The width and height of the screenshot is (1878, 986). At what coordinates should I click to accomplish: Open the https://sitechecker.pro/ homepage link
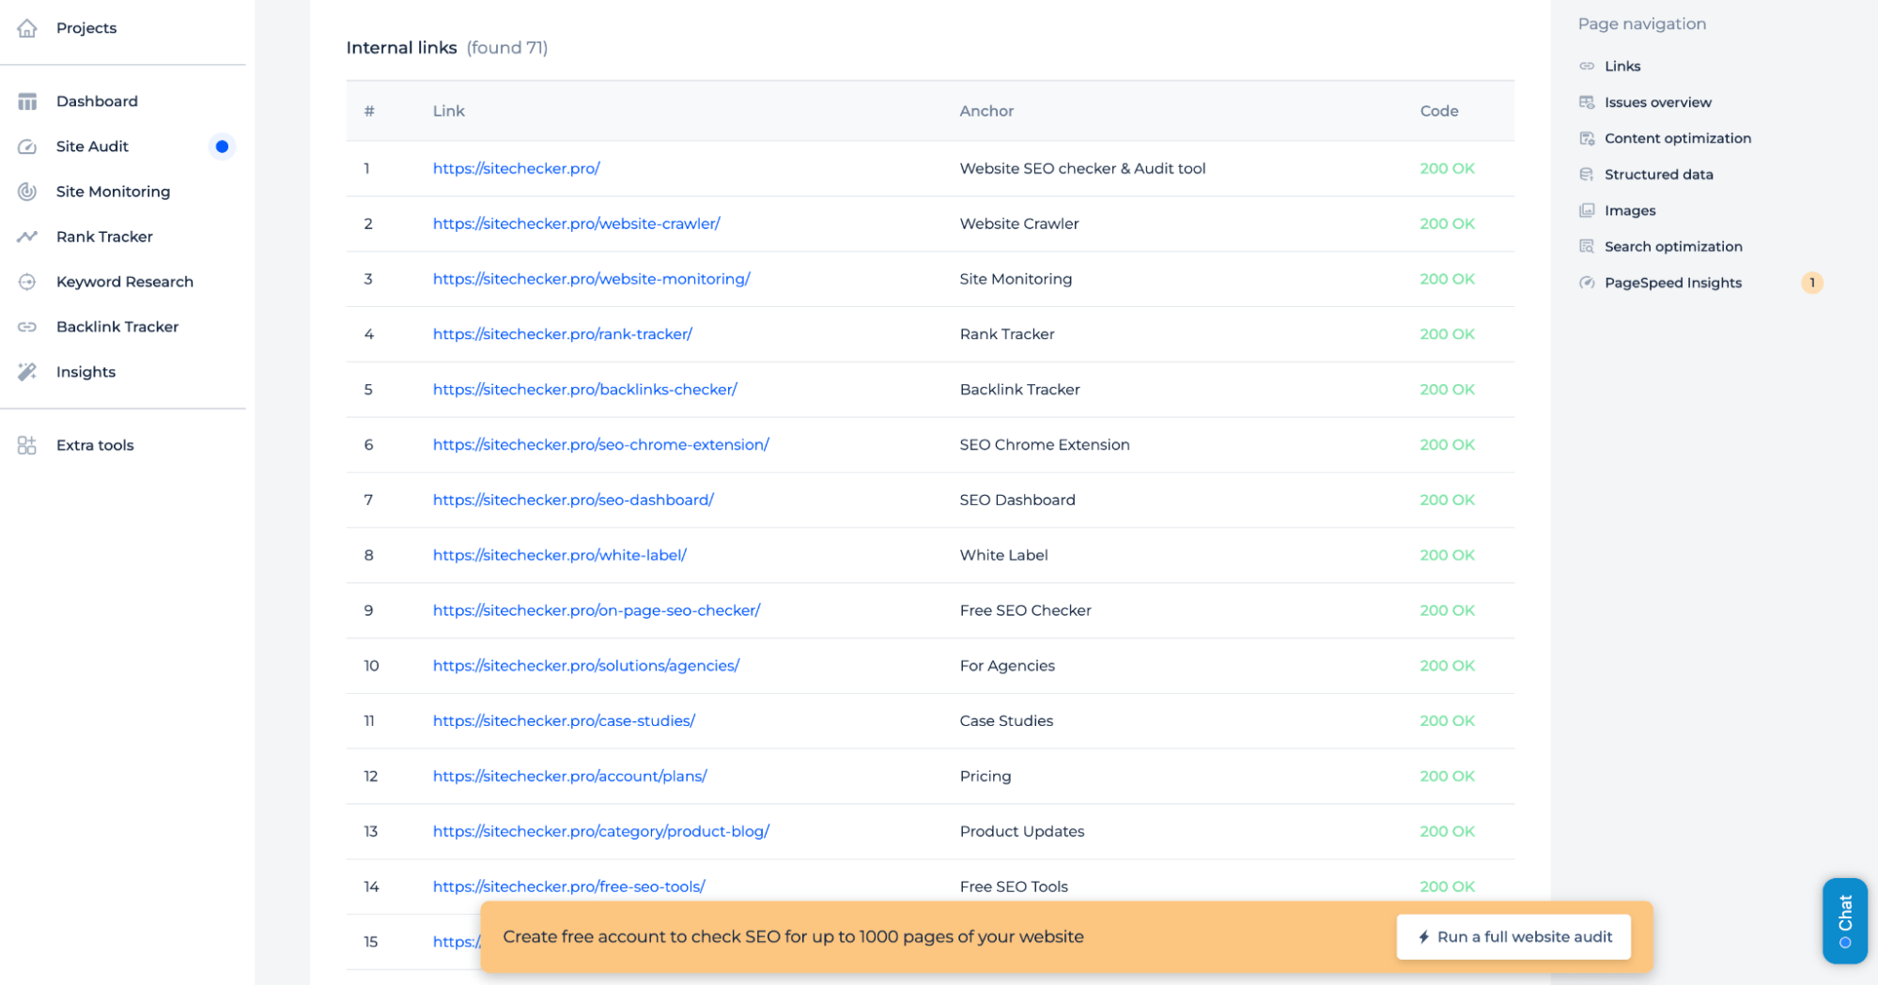click(516, 168)
